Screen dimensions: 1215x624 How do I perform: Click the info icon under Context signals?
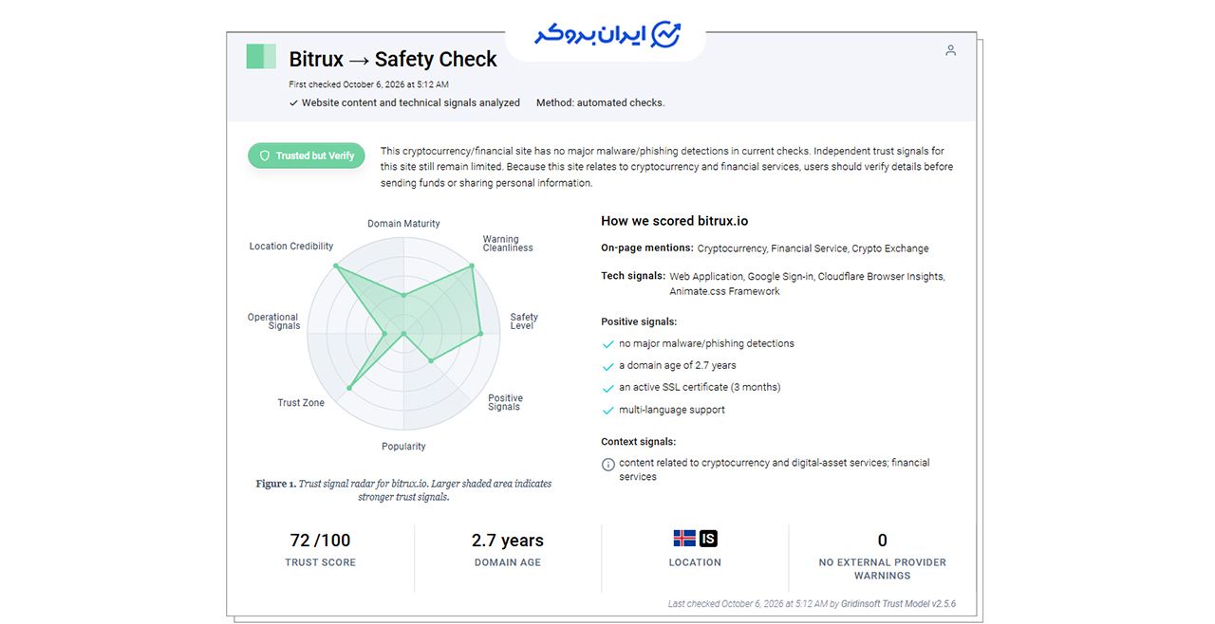pyautogui.click(x=608, y=464)
